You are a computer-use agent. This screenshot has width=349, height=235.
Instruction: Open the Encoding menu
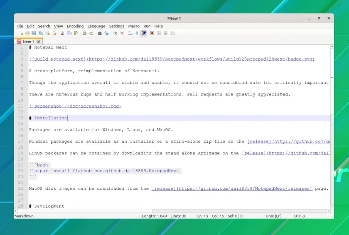[75, 26]
